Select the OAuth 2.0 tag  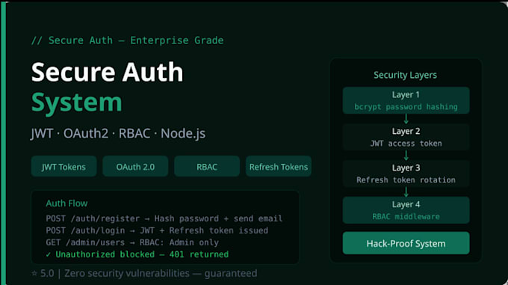[135, 166]
